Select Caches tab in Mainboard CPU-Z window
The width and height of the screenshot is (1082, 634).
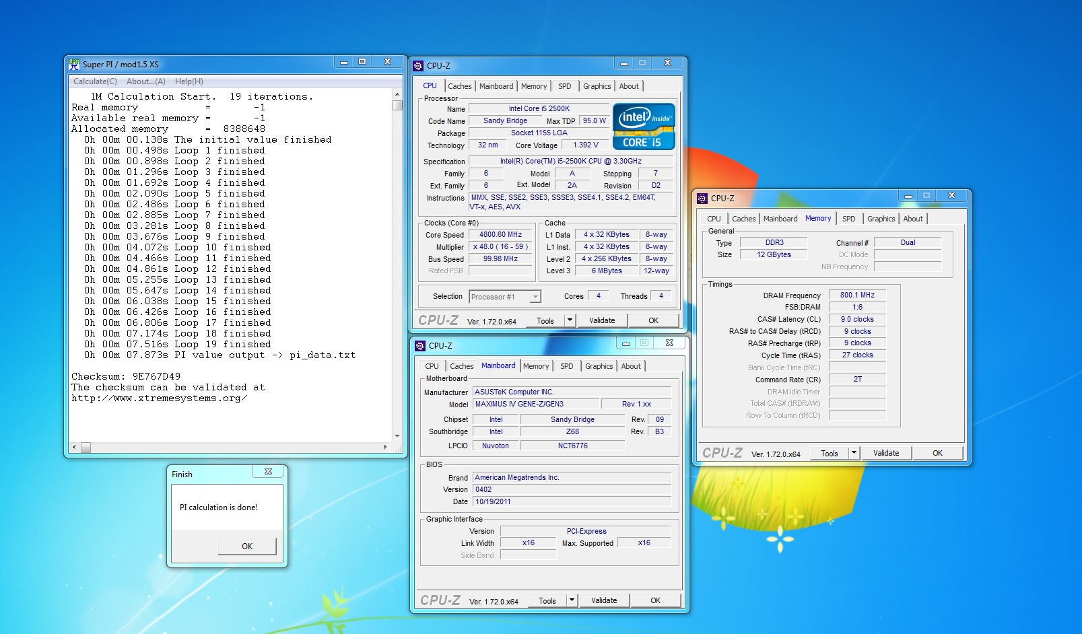[462, 366]
